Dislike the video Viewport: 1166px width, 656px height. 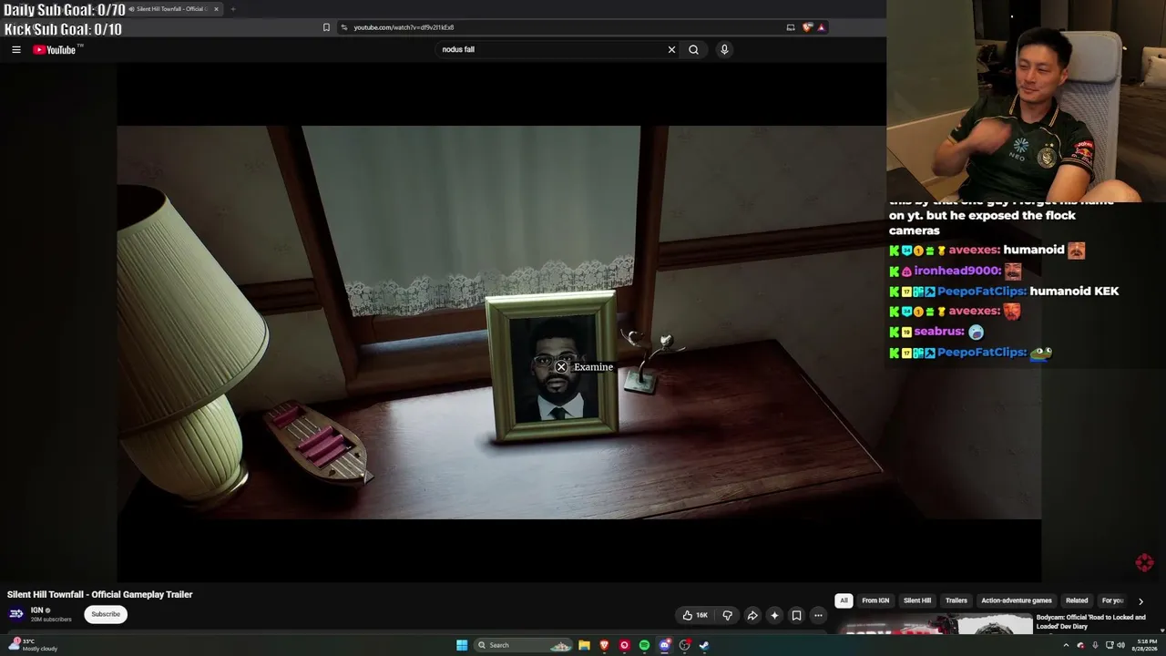727,615
